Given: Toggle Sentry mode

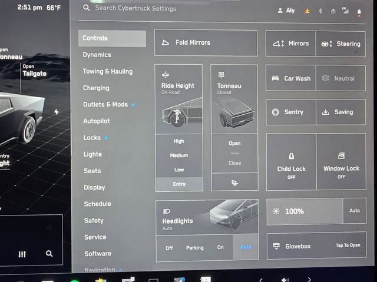Looking at the screenshot, I should (290, 112).
